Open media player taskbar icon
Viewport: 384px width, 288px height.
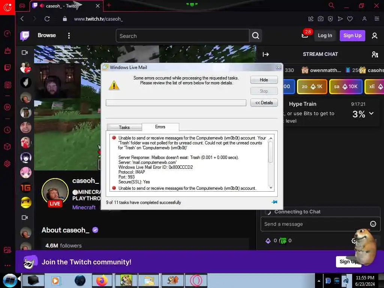pos(55,280)
